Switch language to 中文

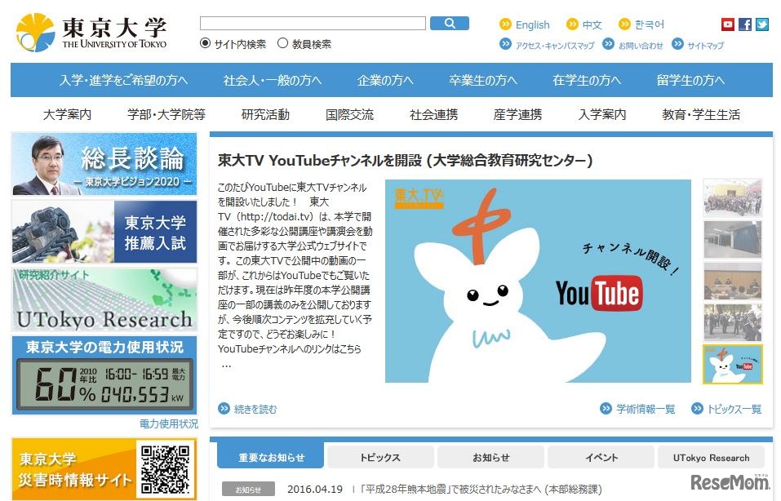coord(592,24)
